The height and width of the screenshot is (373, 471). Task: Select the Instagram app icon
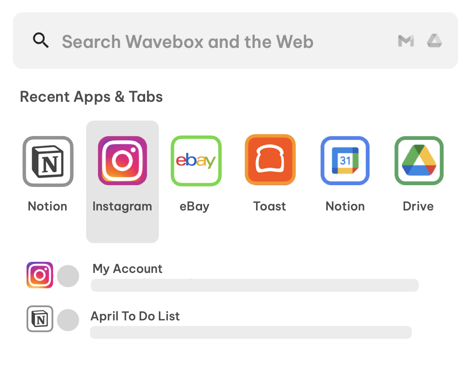click(122, 161)
